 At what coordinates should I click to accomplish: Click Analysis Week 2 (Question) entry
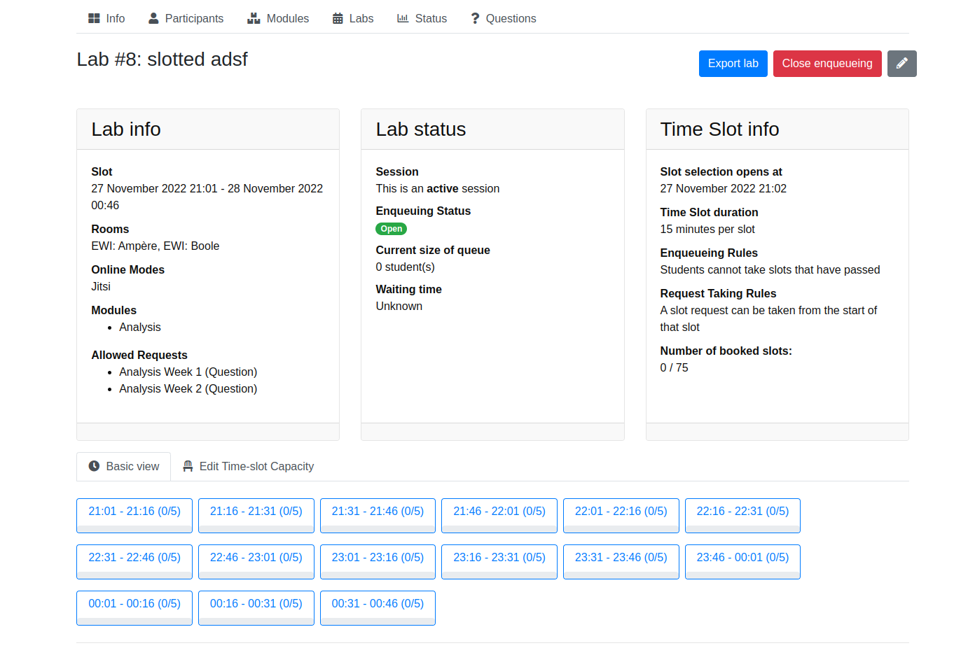pos(188,388)
